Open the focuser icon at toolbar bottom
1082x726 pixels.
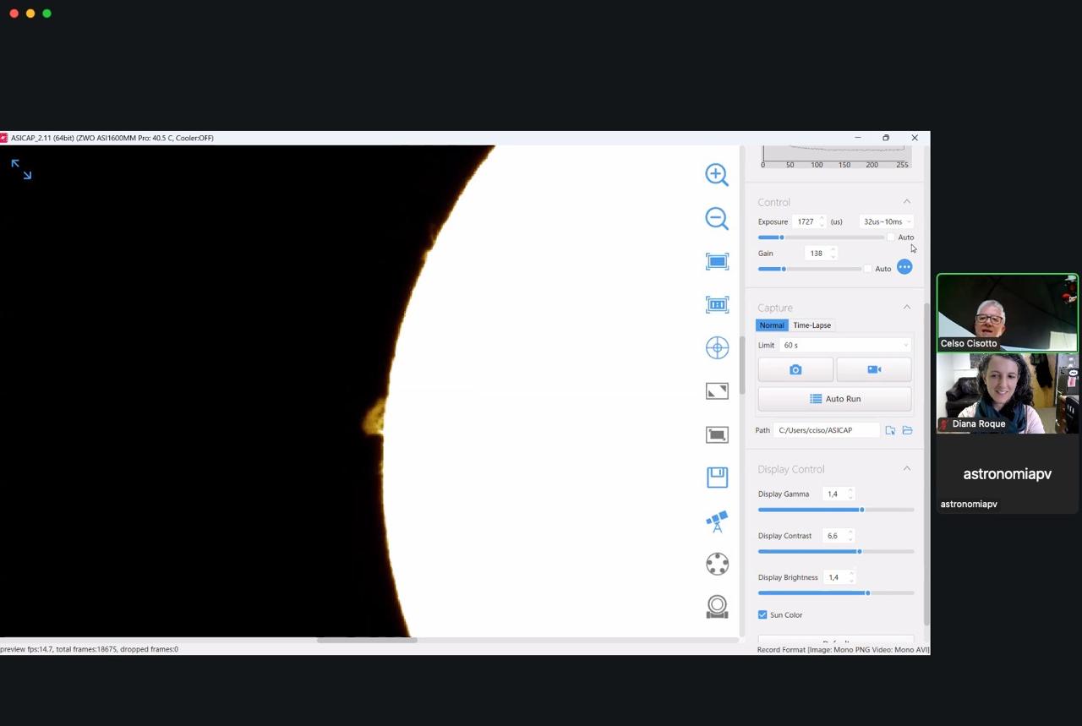(x=717, y=607)
